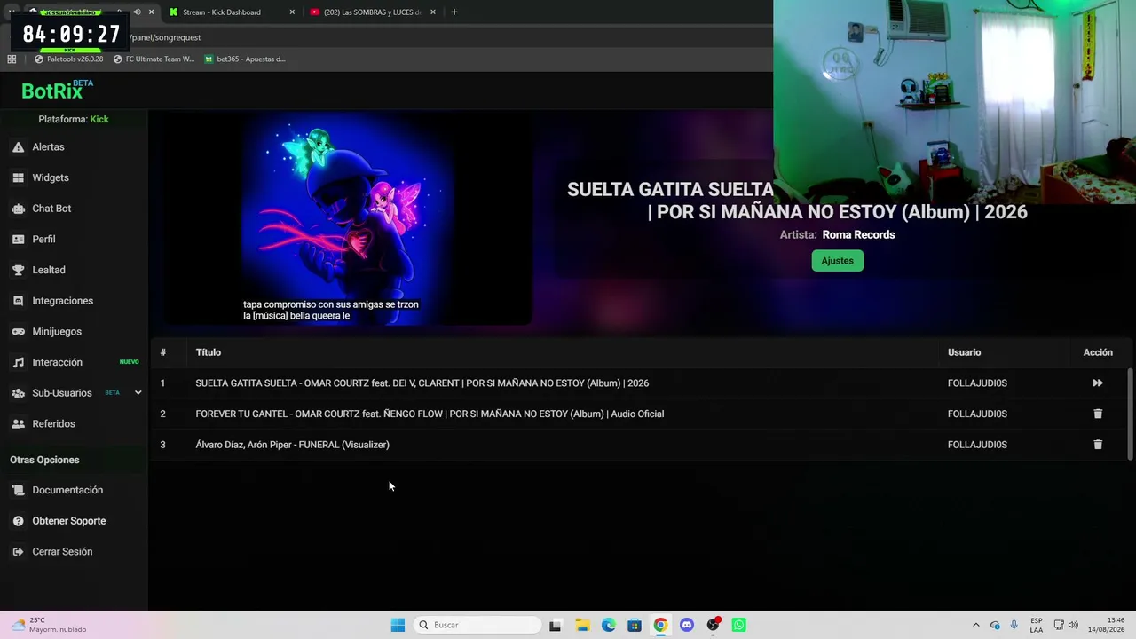Click the Documentación icon
Image resolution: width=1136 pixels, height=639 pixels.
coord(18,490)
